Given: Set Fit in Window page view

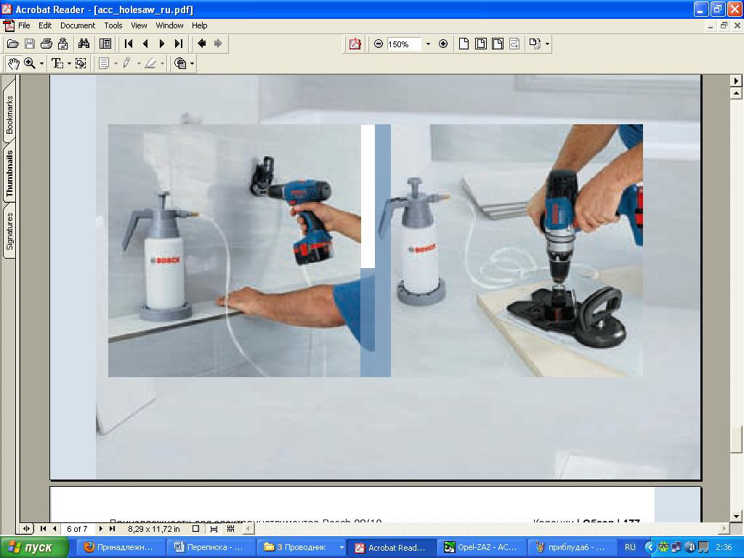Looking at the screenshot, I should (481, 44).
